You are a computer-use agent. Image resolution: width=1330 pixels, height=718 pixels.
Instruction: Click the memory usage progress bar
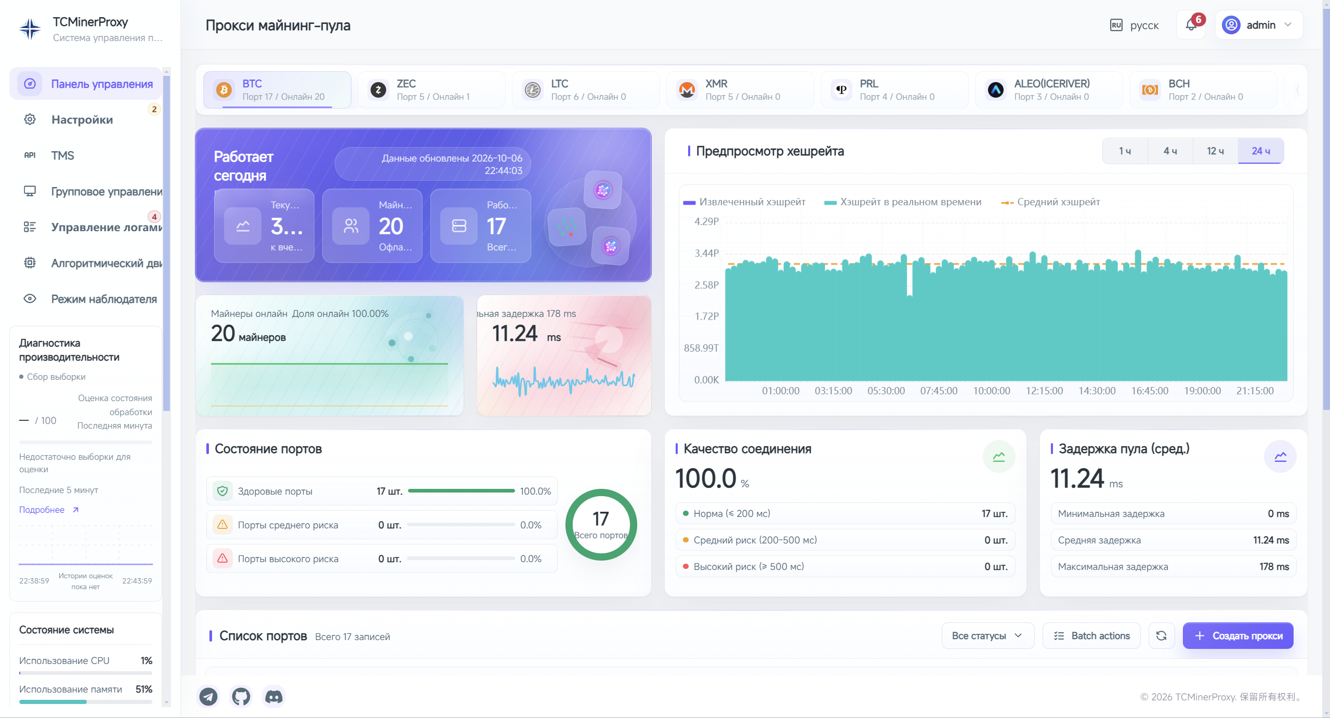(86, 701)
